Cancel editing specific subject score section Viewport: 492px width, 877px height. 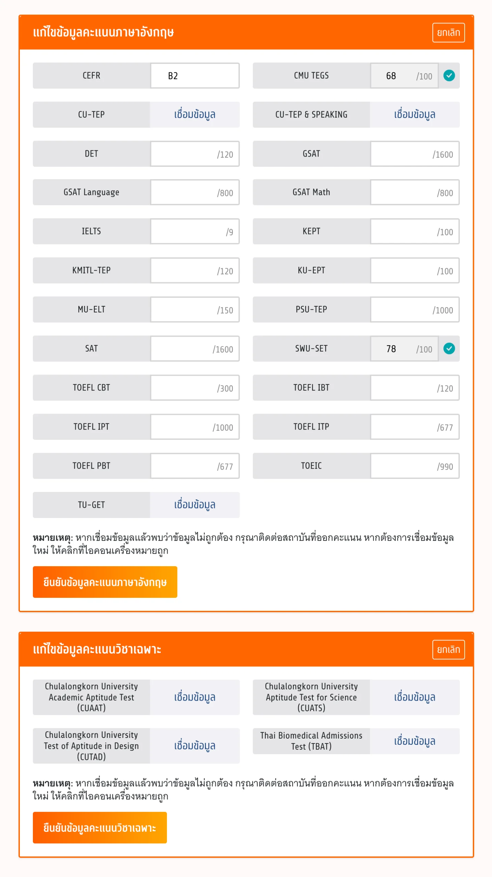point(448,649)
